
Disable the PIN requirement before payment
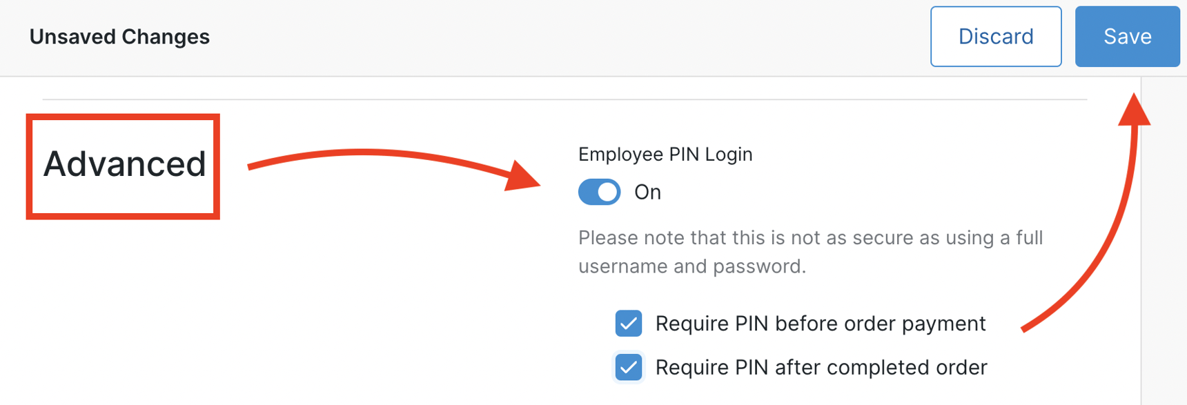coord(628,323)
